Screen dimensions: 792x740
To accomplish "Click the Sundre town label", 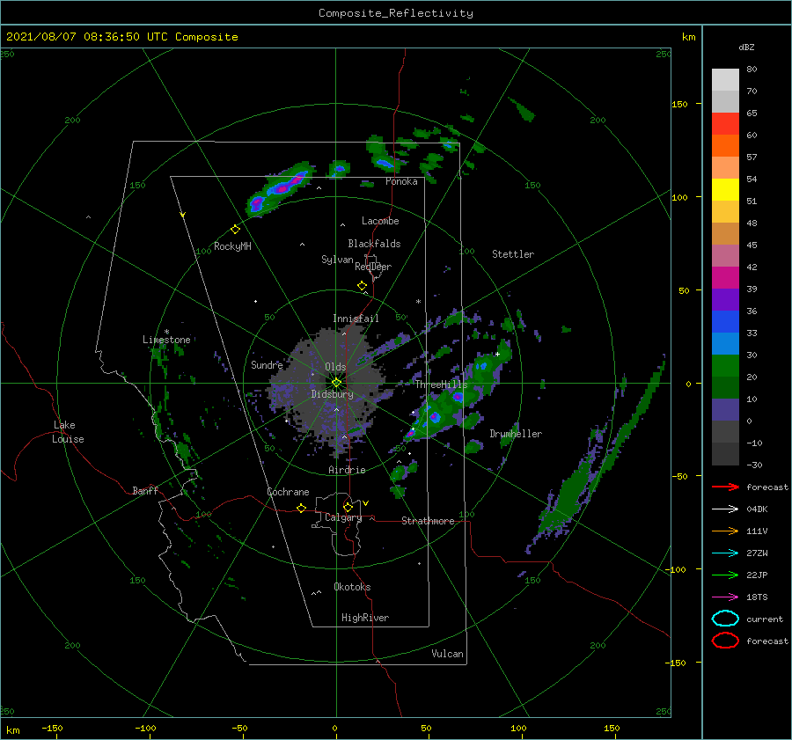I will [x=267, y=365].
